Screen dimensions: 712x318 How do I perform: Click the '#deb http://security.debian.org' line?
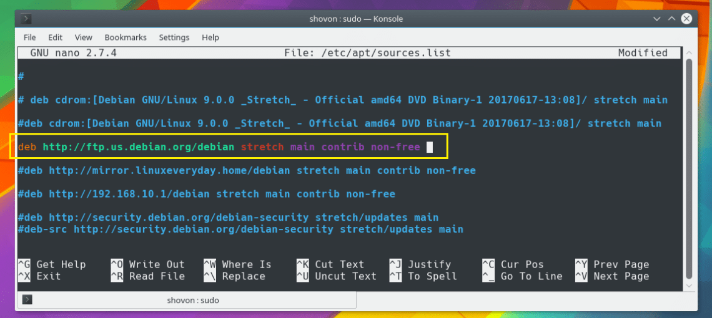pyautogui.click(x=228, y=217)
